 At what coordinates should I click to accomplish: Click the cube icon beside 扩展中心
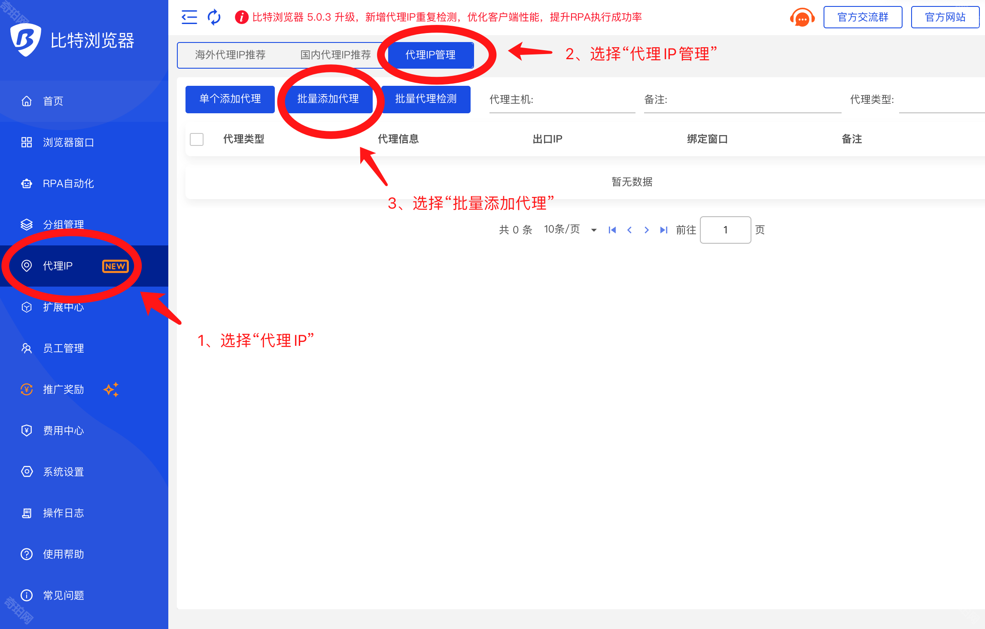[27, 307]
